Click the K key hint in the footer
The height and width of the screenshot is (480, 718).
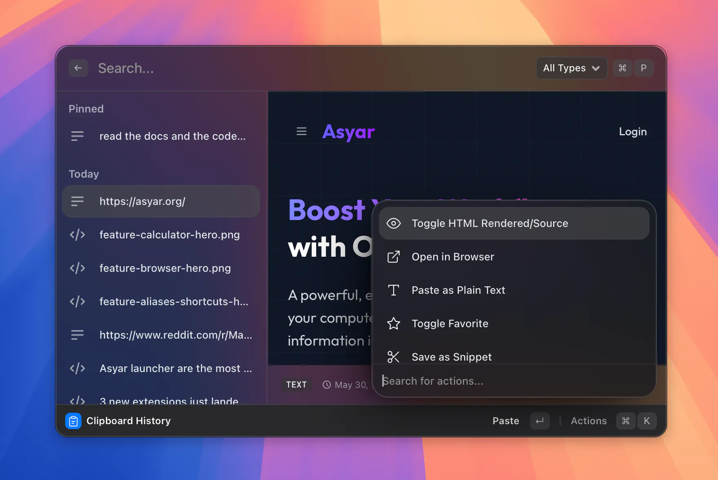pyautogui.click(x=647, y=421)
